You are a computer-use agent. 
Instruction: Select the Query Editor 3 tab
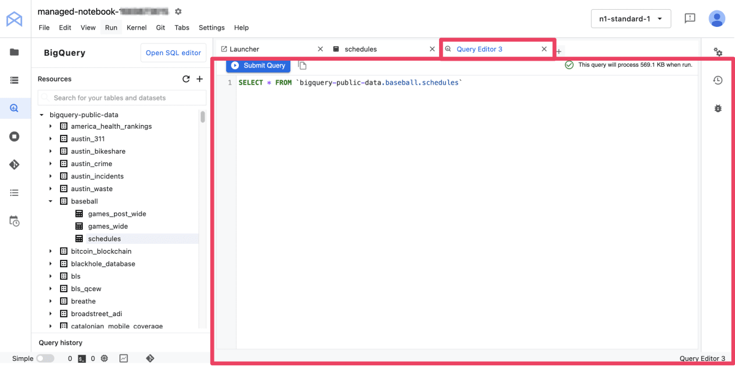[x=479, y=49]
